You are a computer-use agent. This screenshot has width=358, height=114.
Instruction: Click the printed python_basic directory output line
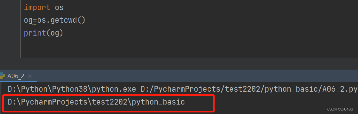(x=96, y=102)
